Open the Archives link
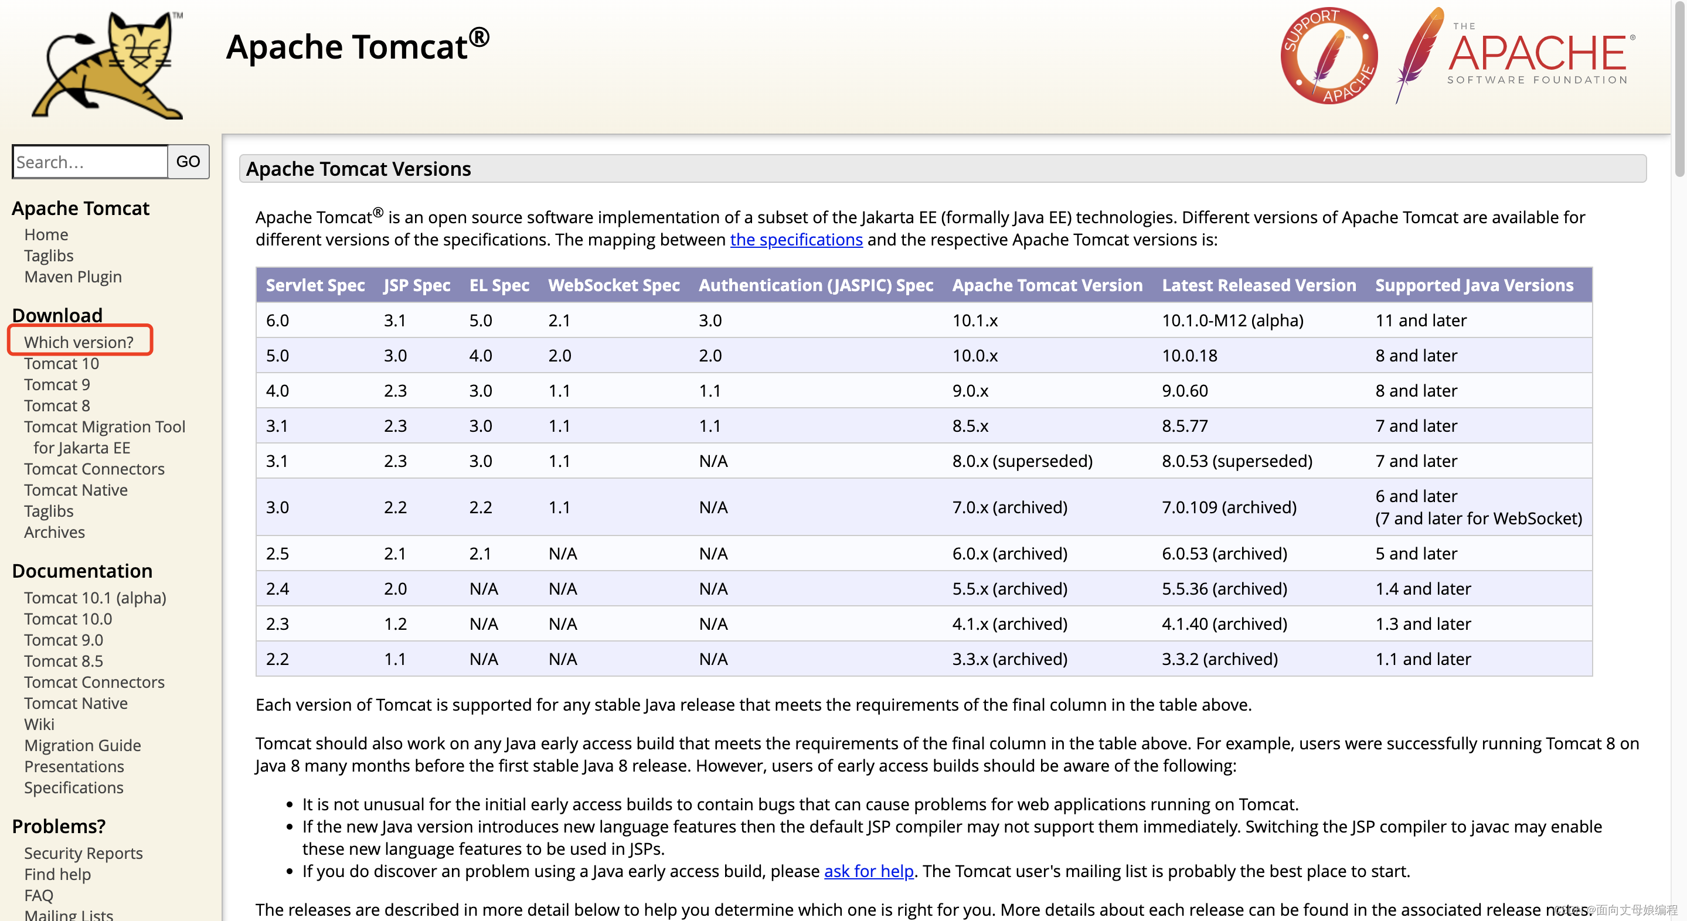This screenshot has height=921, width=1687. pos(55,531)
